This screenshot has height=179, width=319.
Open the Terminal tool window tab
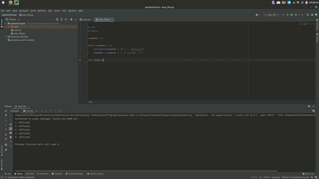(57, 174)
